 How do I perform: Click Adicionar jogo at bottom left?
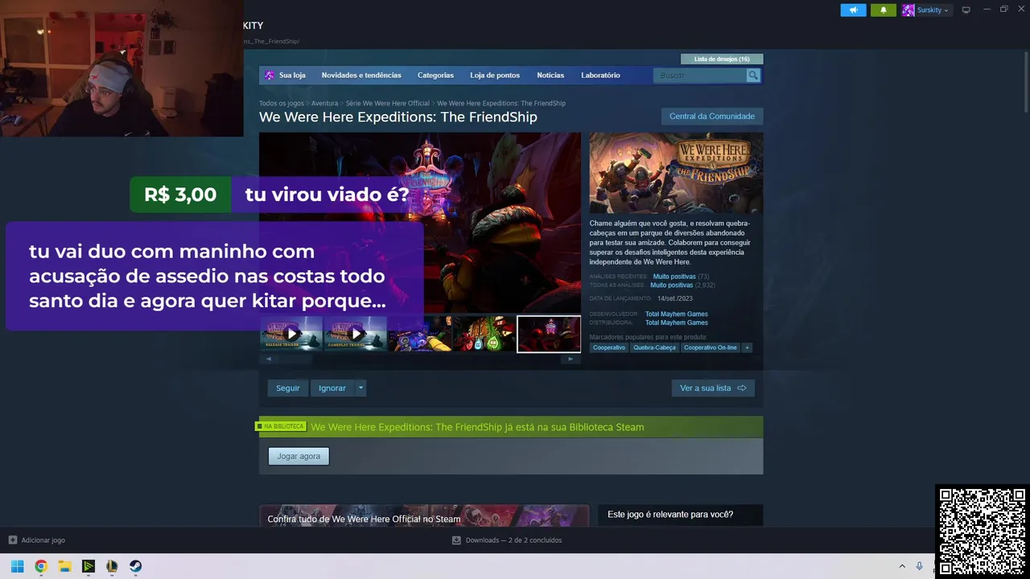tap(43, 540)
